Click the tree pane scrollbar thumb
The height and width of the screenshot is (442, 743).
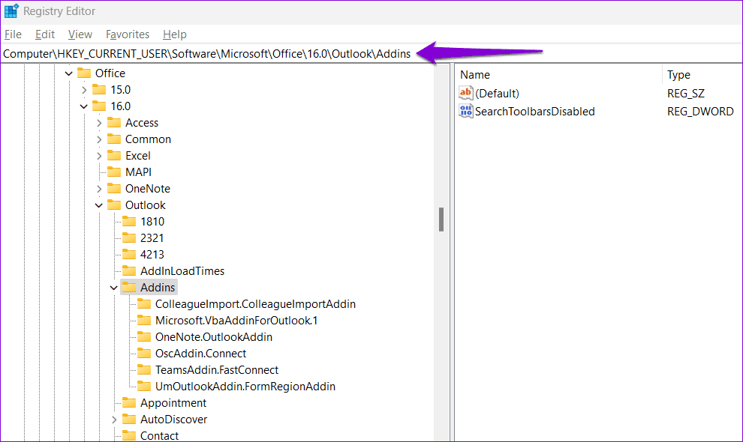coord(441,219)
